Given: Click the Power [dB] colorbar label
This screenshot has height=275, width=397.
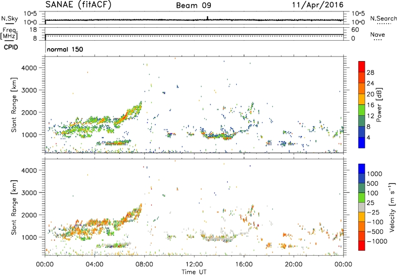Looking at the screenshot, I should [x=379, y=105].
